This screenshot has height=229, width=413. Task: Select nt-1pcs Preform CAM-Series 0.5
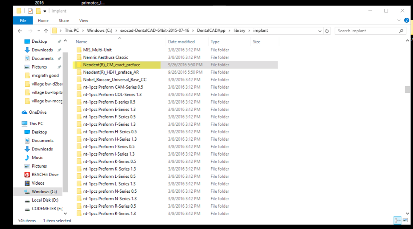113,87
